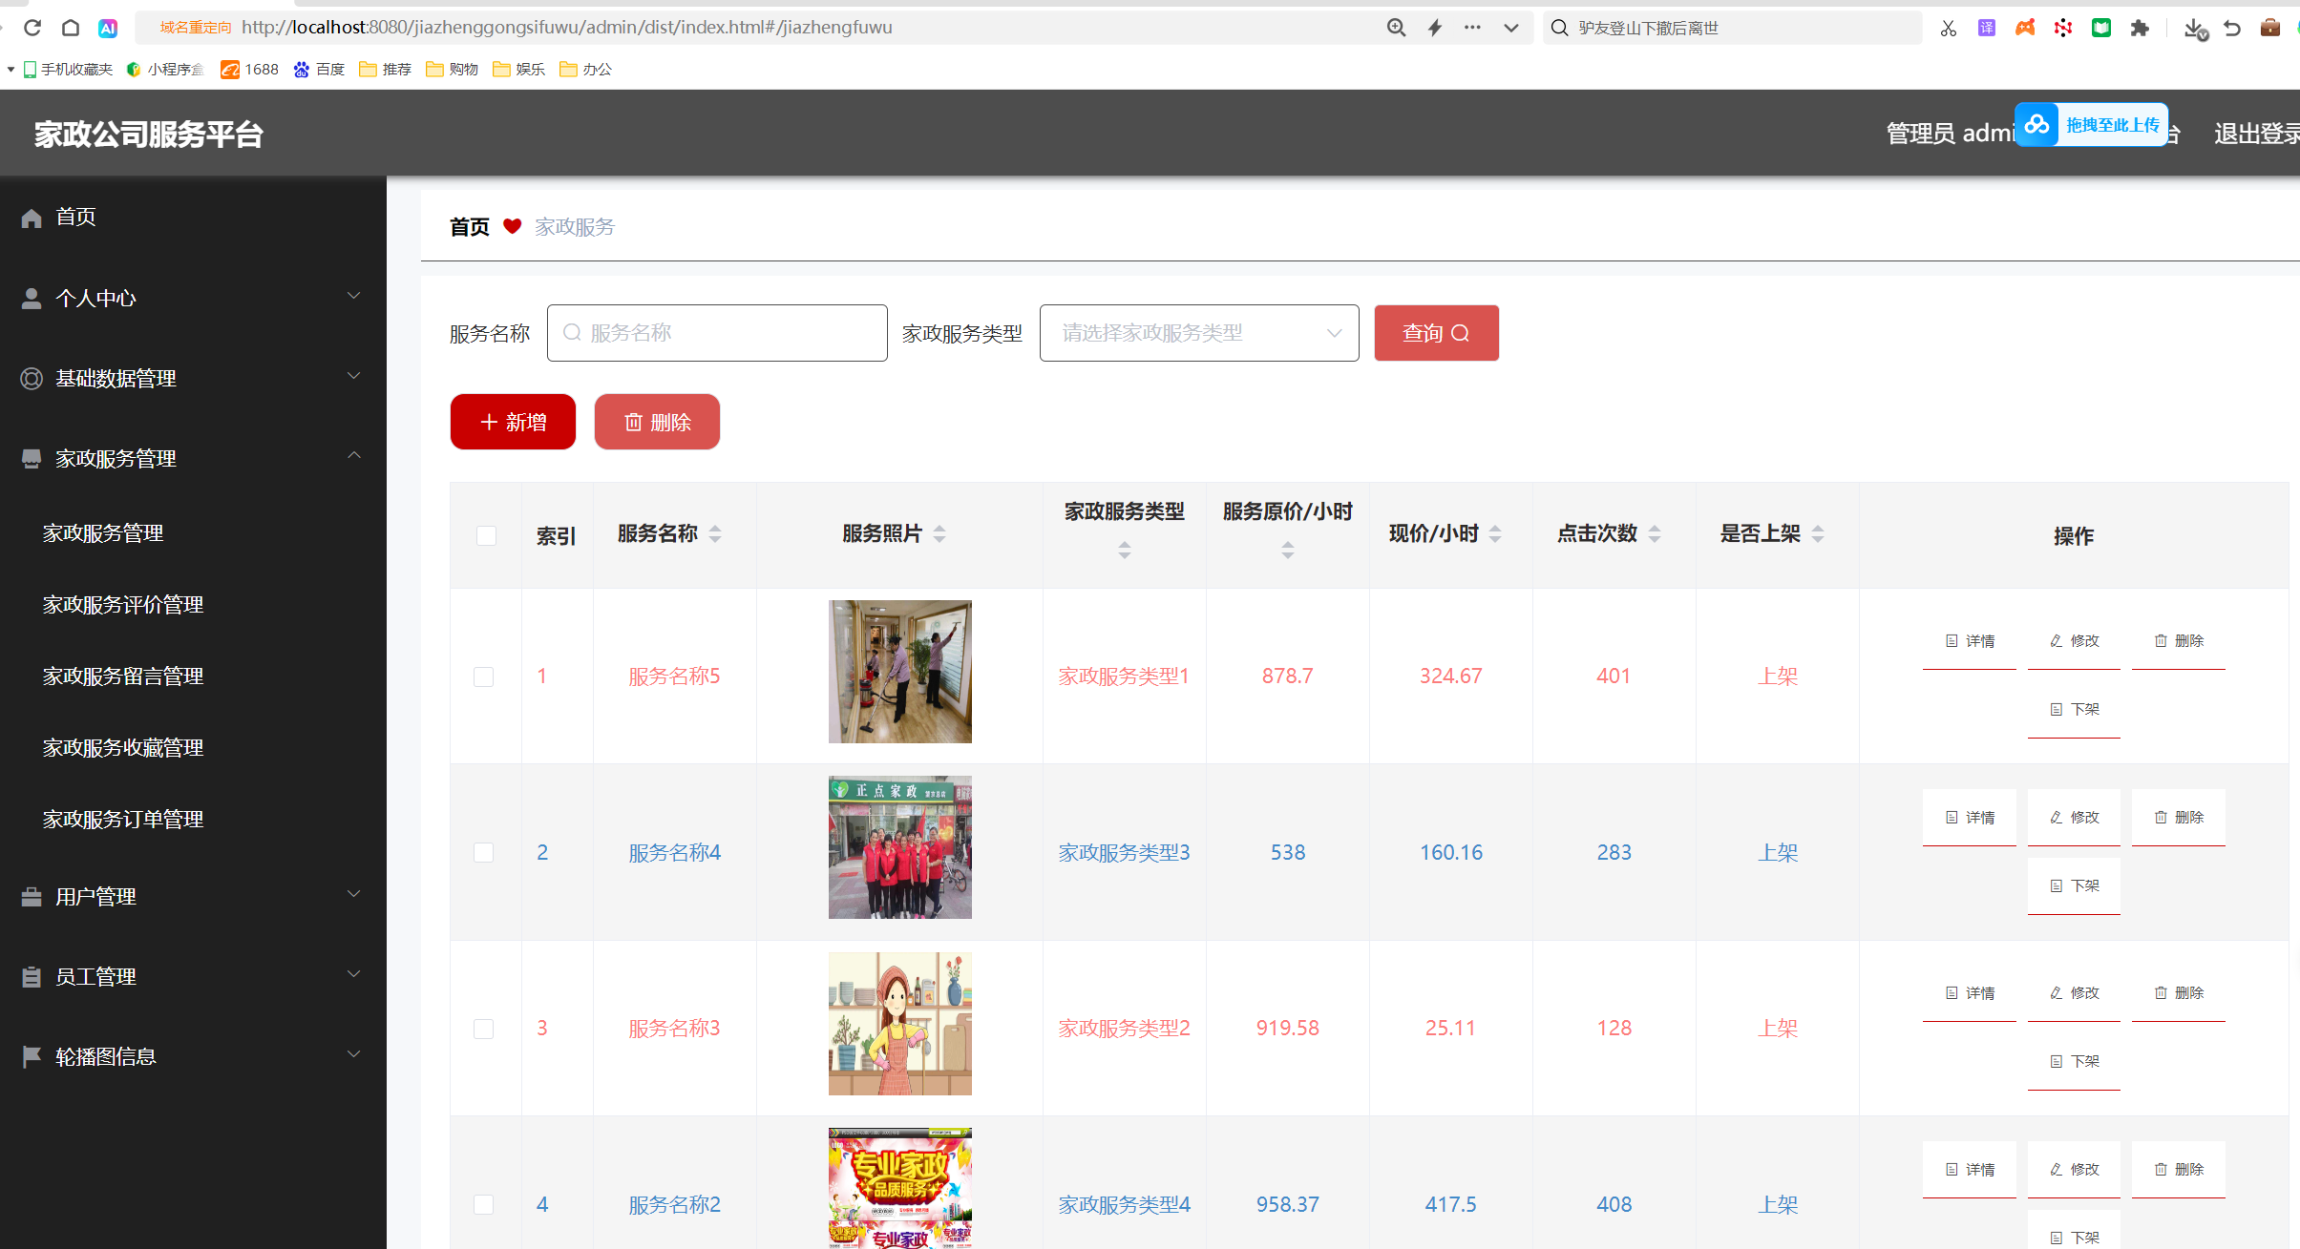The height and width of the screenshot is (1249, 2300).
Task: Click the service photo thumbnail for 服务名称3
Action: coord(898,1024)
